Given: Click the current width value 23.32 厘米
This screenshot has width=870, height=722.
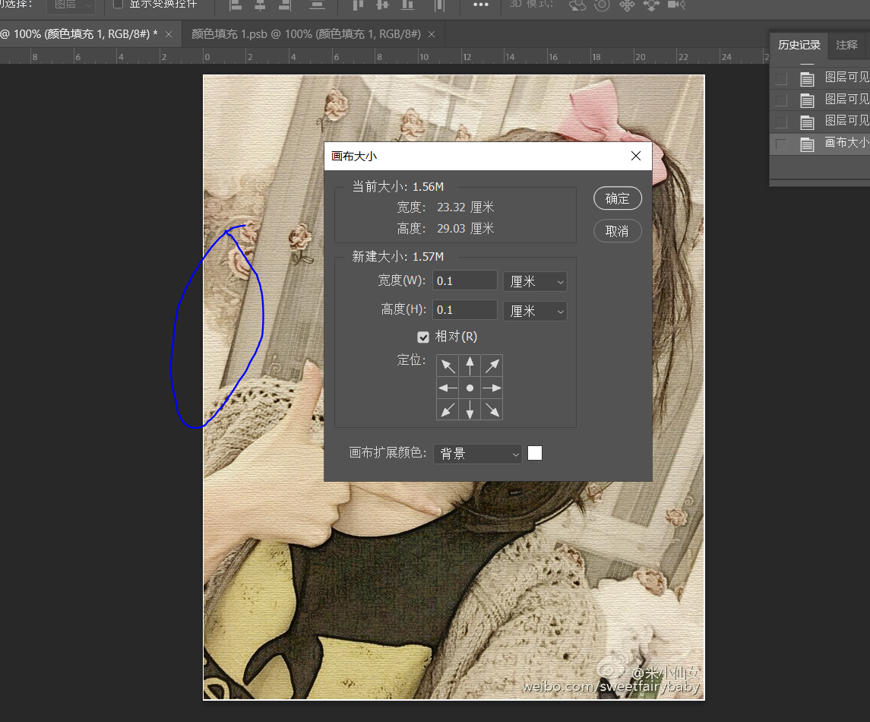Looking at the screenshot, I should [x=466, y=207].
